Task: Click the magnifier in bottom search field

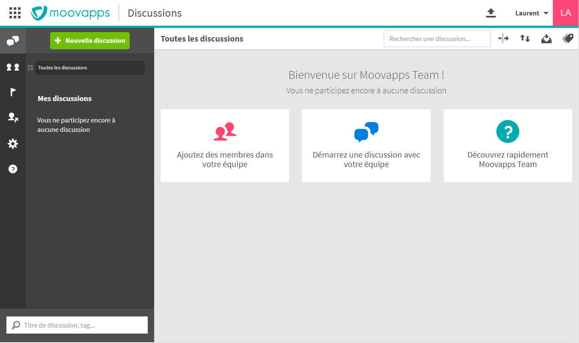Action: point(16,325)
